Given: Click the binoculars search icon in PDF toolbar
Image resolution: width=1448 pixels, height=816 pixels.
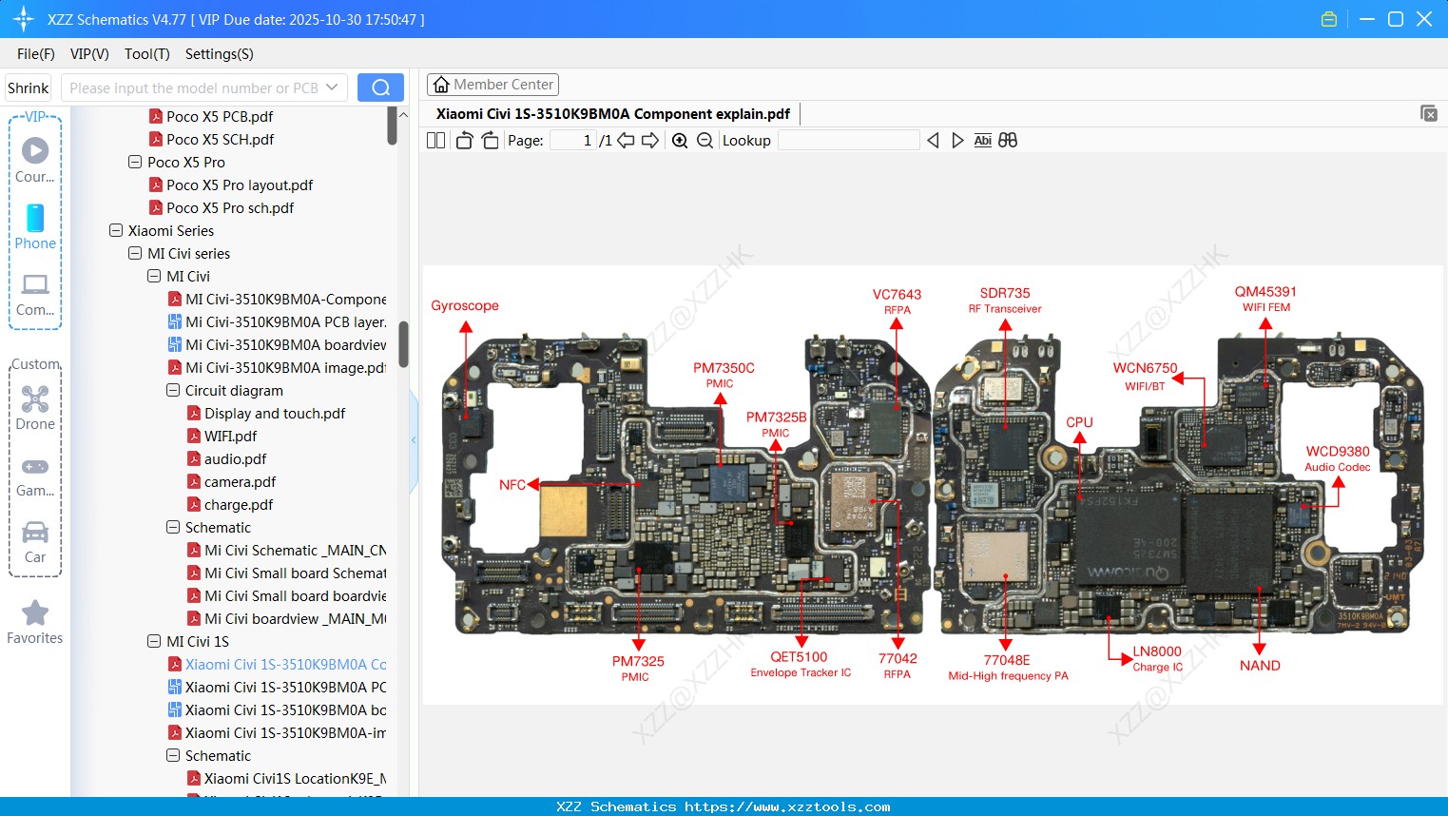Looking at the screenshot, I should click(x=1008, y=140).
